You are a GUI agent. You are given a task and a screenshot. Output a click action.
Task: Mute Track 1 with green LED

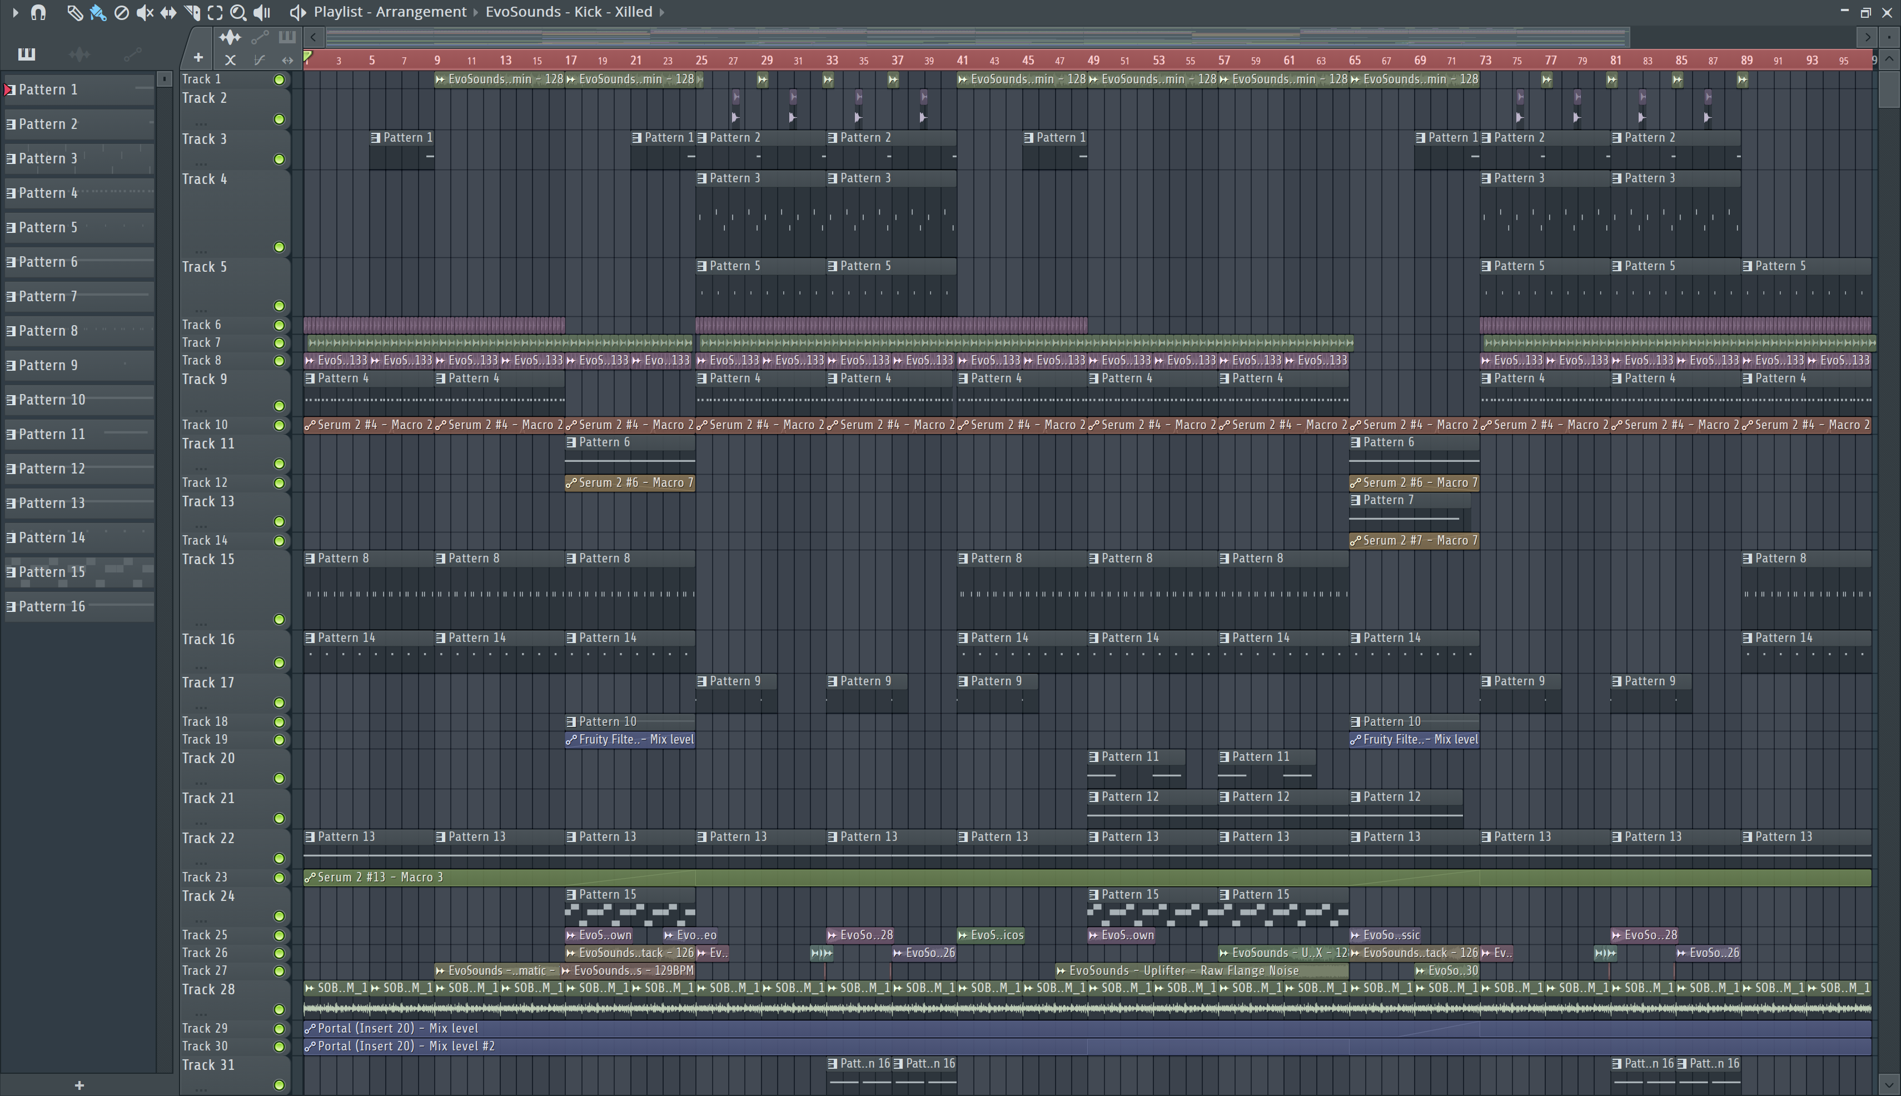click(280, 80)
